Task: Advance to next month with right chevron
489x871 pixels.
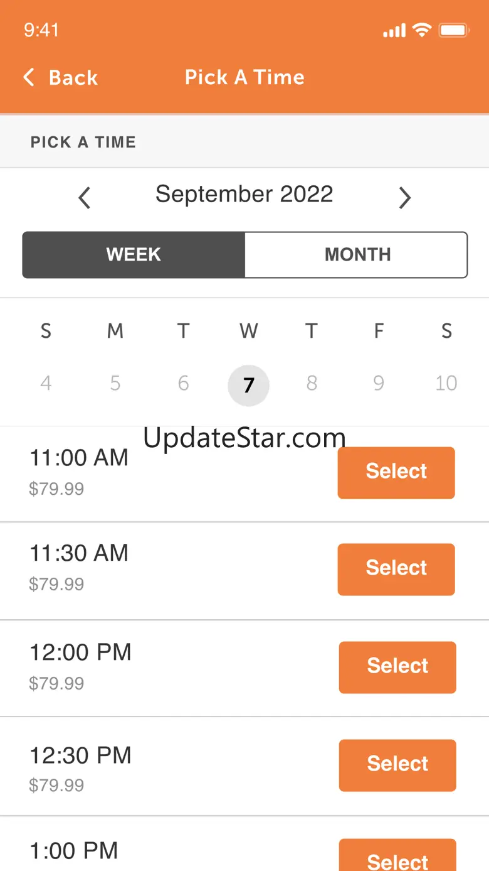Action: 405,198
